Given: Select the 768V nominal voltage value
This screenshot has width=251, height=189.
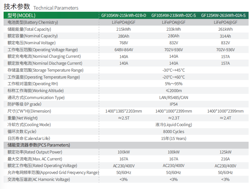Looking at the screenshot, I should (x=124, y=43).
